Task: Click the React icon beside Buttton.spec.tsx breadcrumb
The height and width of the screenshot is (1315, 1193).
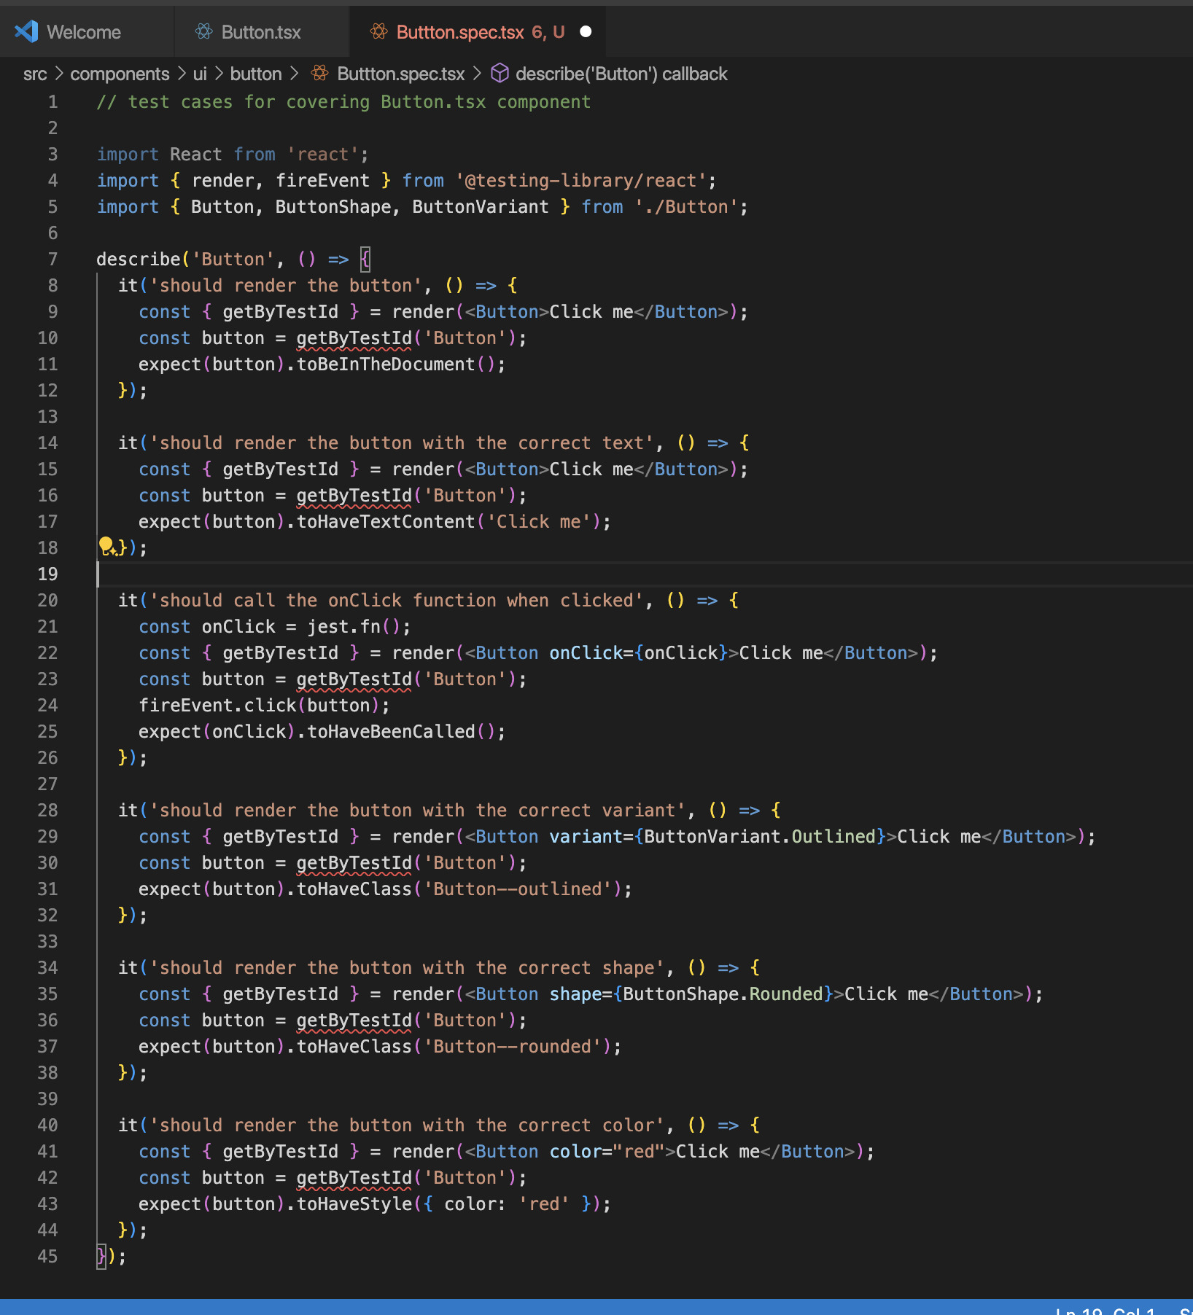Action: coord(319,74)
